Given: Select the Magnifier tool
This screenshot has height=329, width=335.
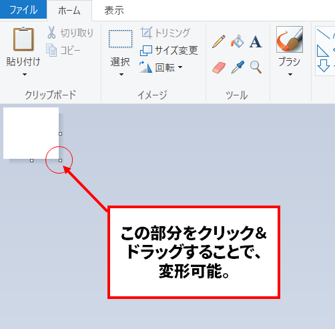Looking at the screenshot, I should point(256,67).
